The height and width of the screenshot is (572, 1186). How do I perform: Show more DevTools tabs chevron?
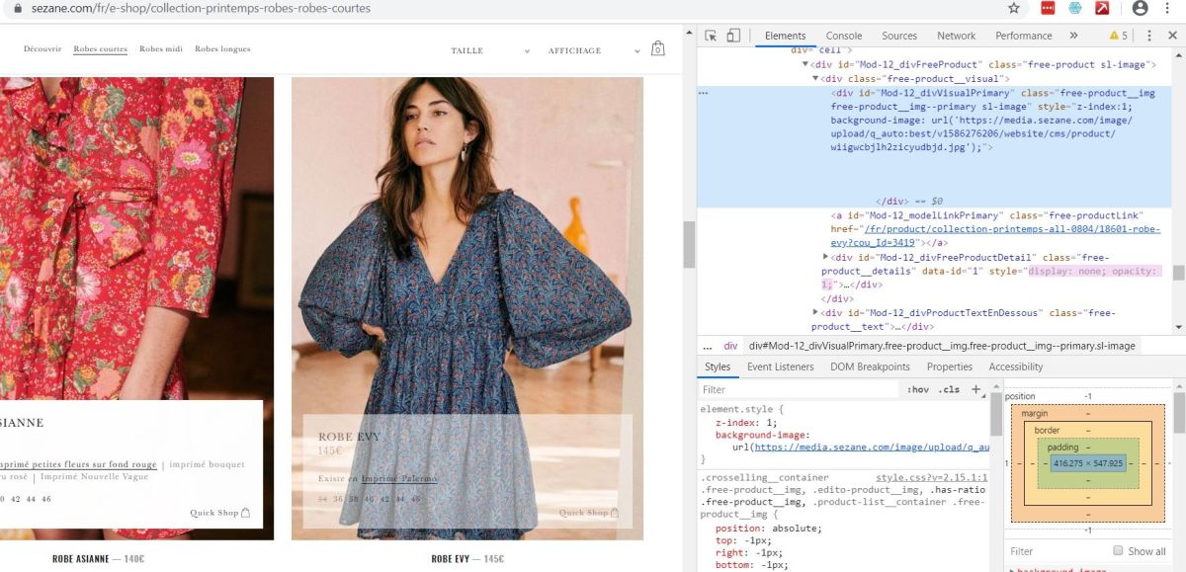click(x=1073, y=36)
